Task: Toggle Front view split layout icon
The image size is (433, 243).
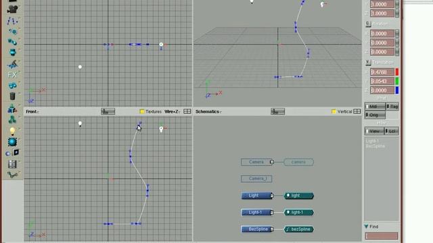Action: pos(187,111)
